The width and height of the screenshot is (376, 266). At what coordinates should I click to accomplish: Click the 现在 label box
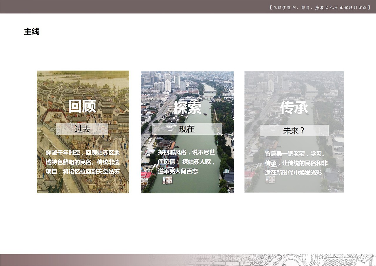(187, 129)
